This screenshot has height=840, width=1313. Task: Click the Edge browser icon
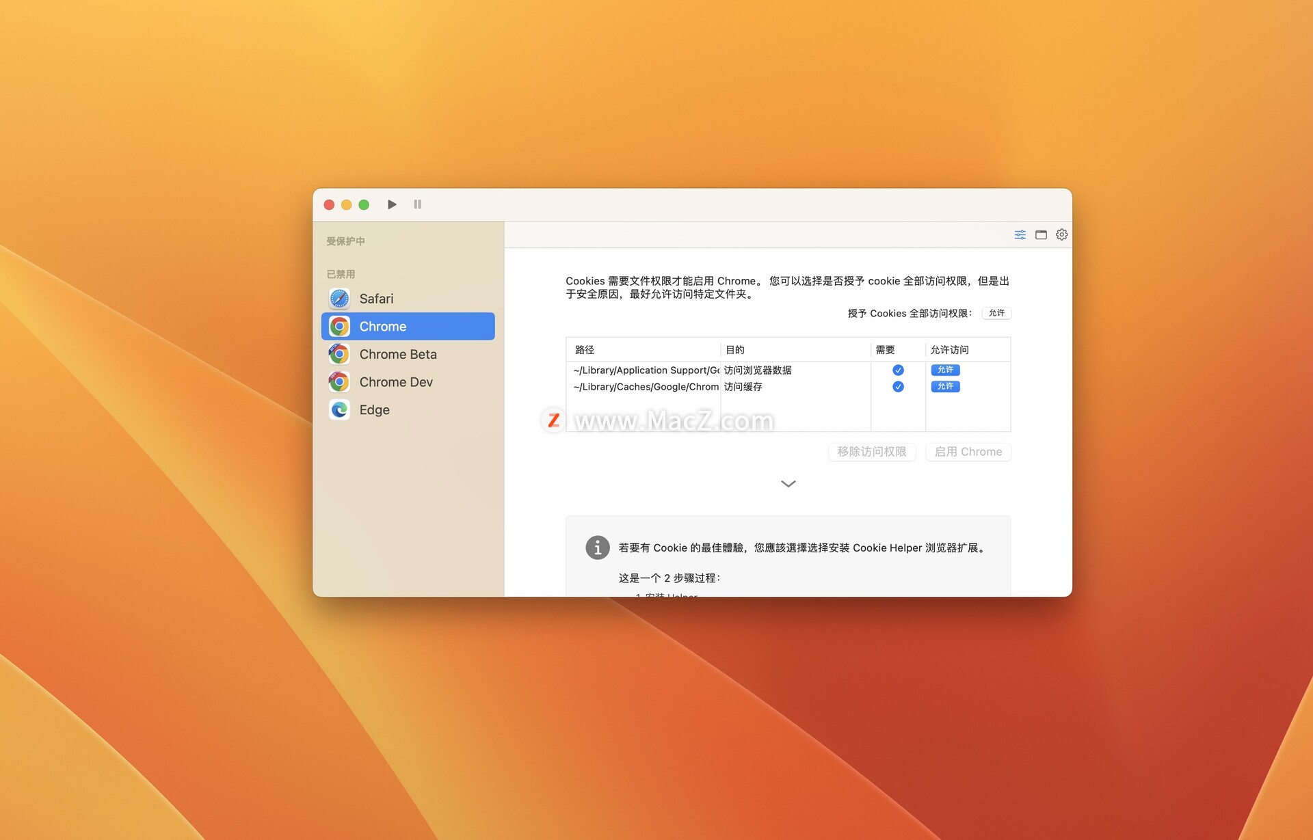(339, 409)
